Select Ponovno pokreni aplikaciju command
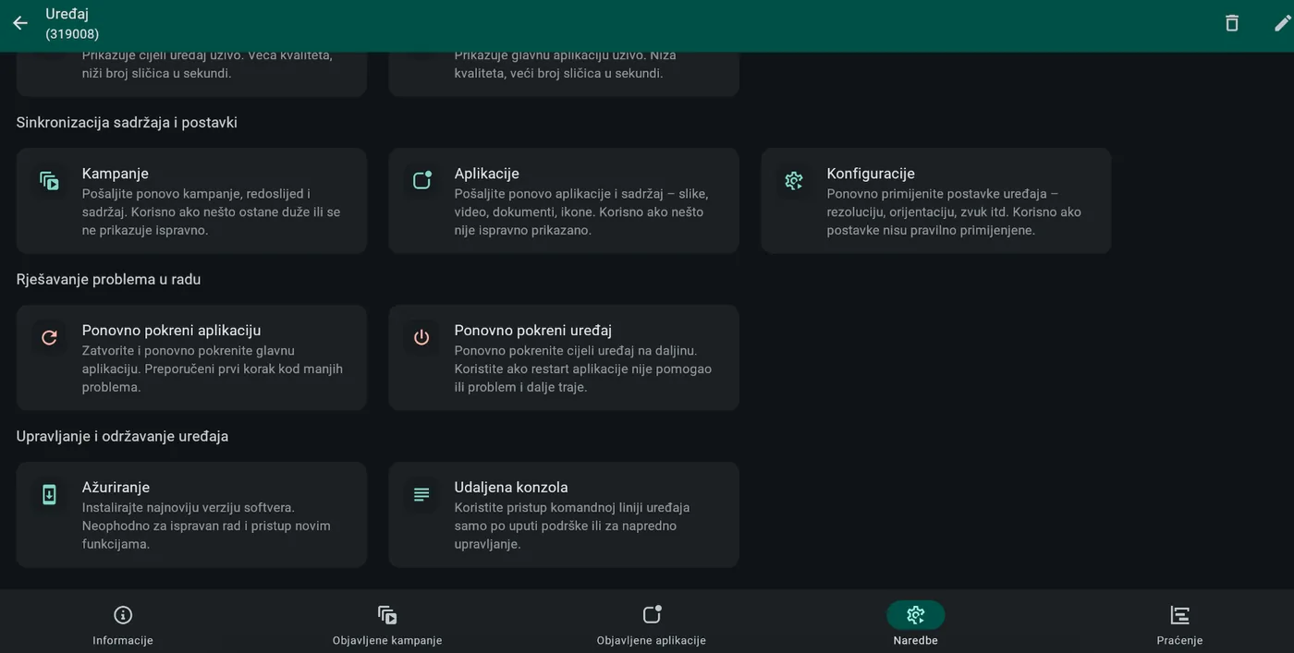Viewport: 1294px width, 653px height. [191, 357]
